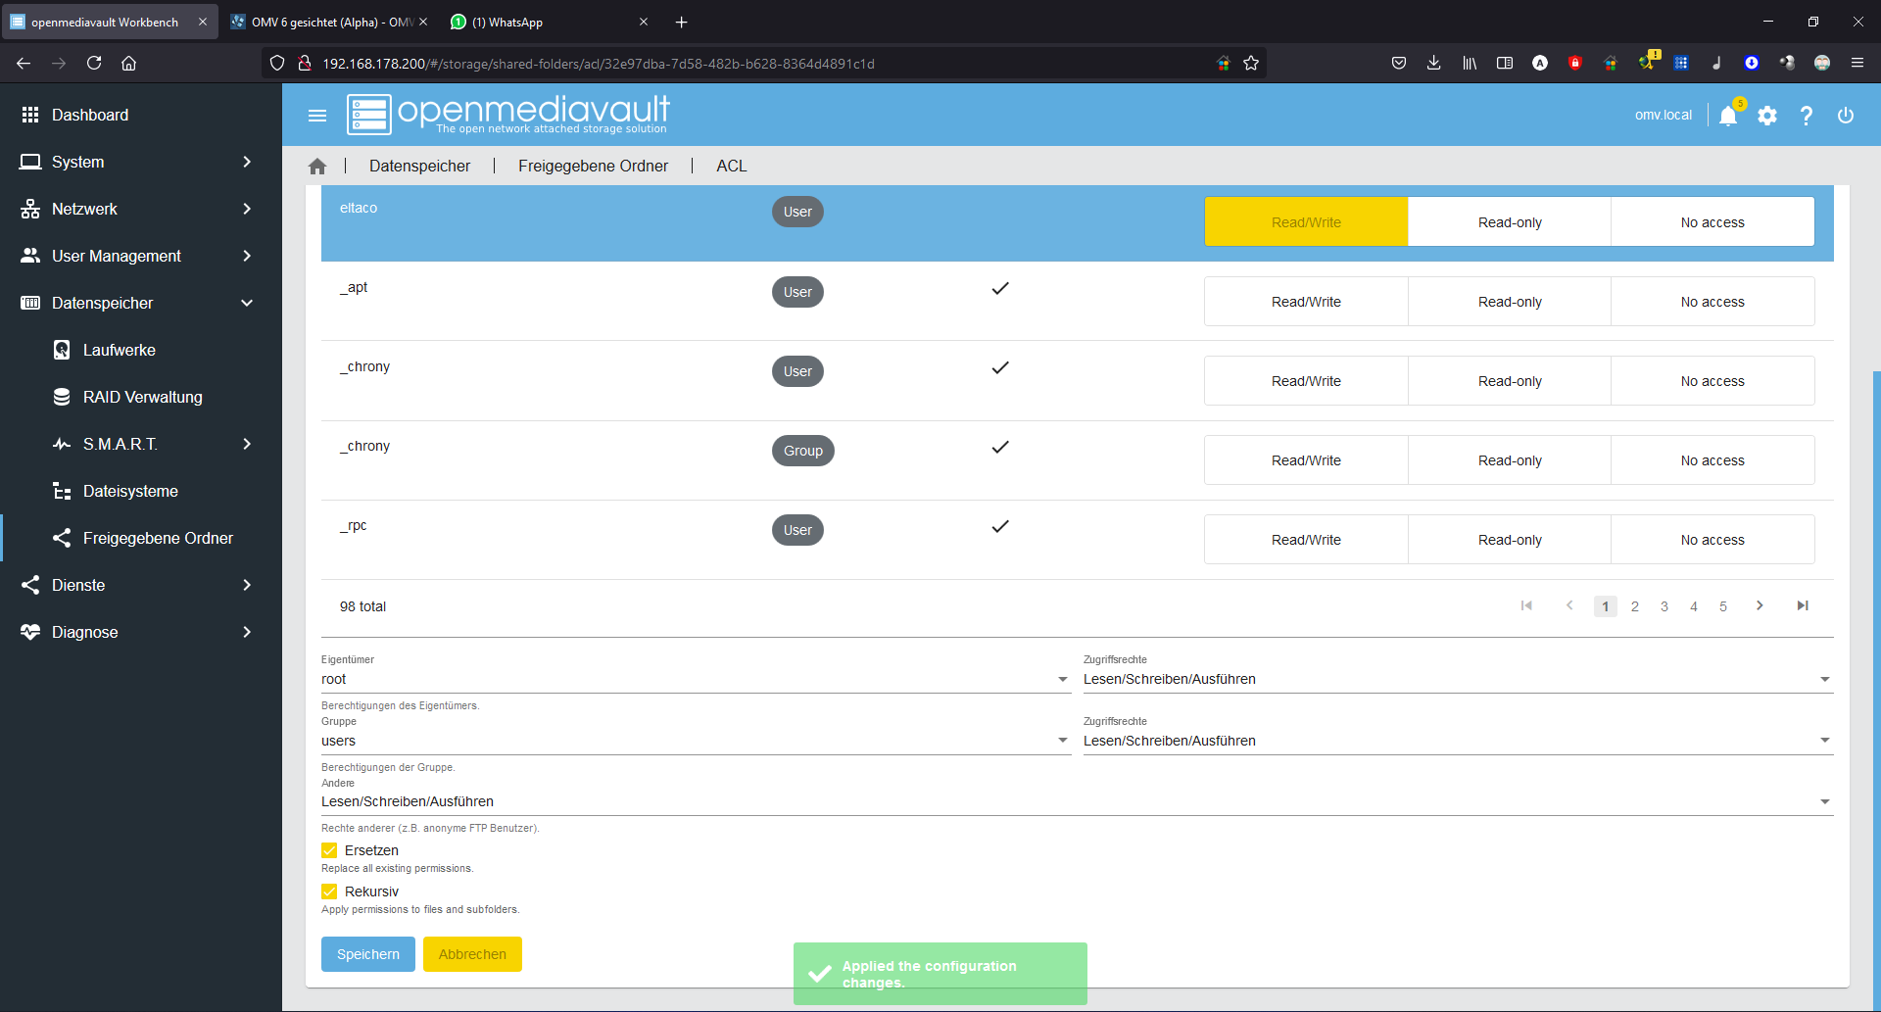This screenshot has width=1881, height=1012.
Task: Open Dashboard in sidebar
Action: 141,115
